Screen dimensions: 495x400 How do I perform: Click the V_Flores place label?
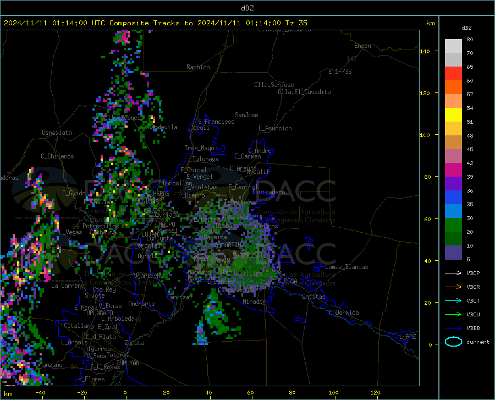coord(91,379)
